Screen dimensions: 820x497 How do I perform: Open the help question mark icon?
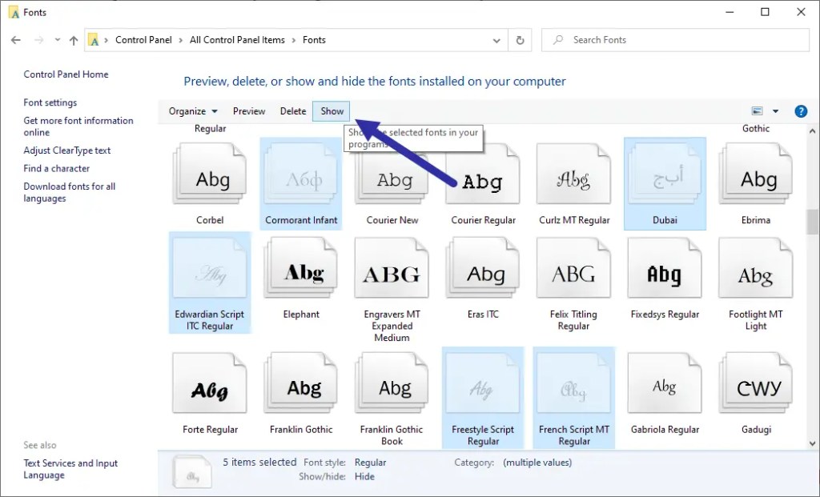point(801,111)
